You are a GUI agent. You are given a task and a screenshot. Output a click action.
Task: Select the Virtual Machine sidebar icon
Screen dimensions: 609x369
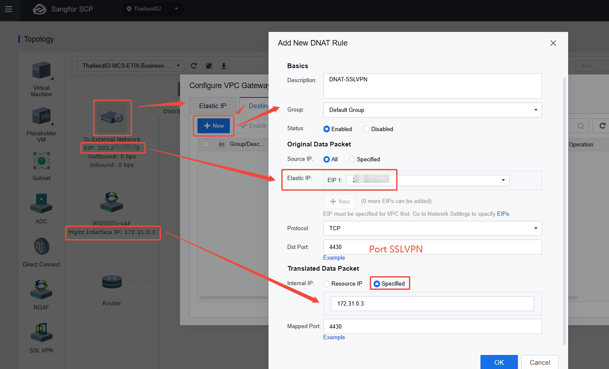(41, 71)
